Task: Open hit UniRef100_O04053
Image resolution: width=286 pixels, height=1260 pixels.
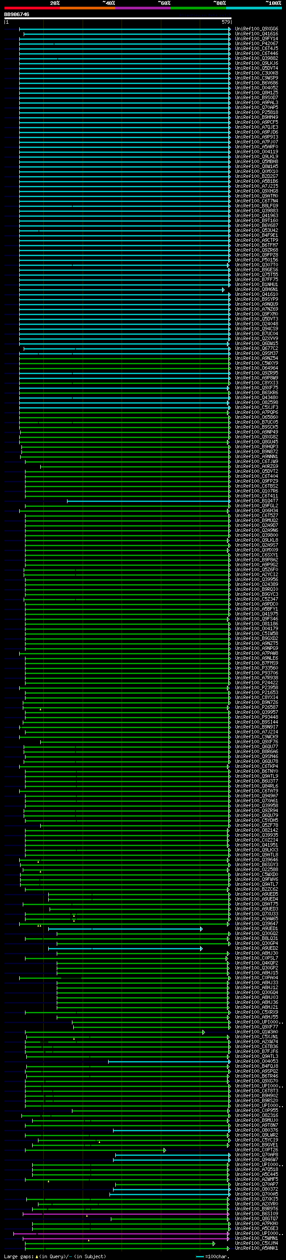Action: [x=257, y=1062]
